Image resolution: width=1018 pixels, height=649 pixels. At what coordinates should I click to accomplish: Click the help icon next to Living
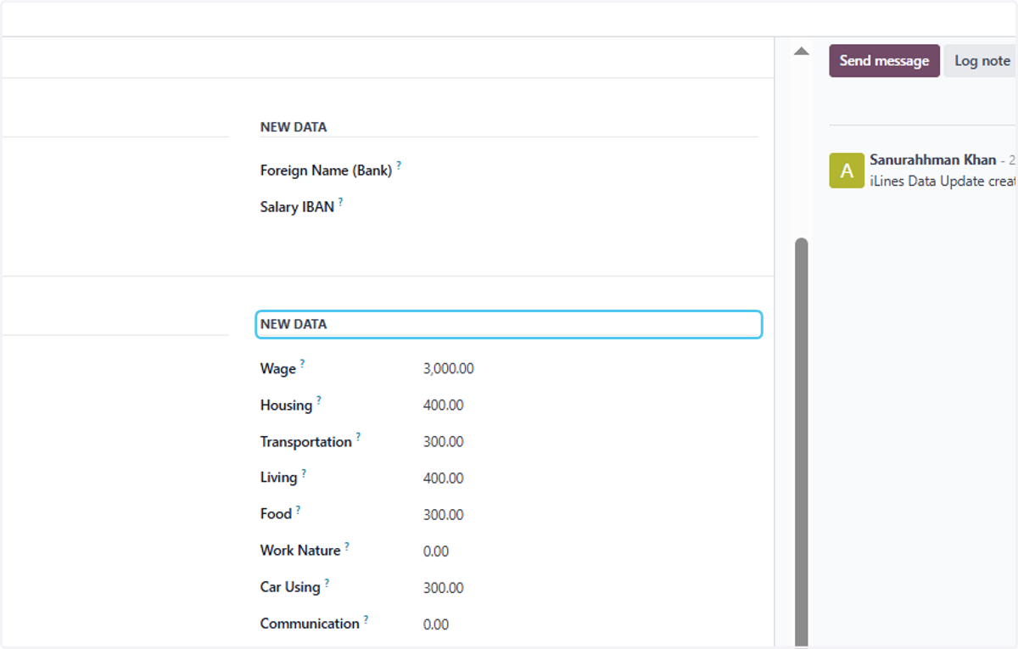[x=304, y=473]
